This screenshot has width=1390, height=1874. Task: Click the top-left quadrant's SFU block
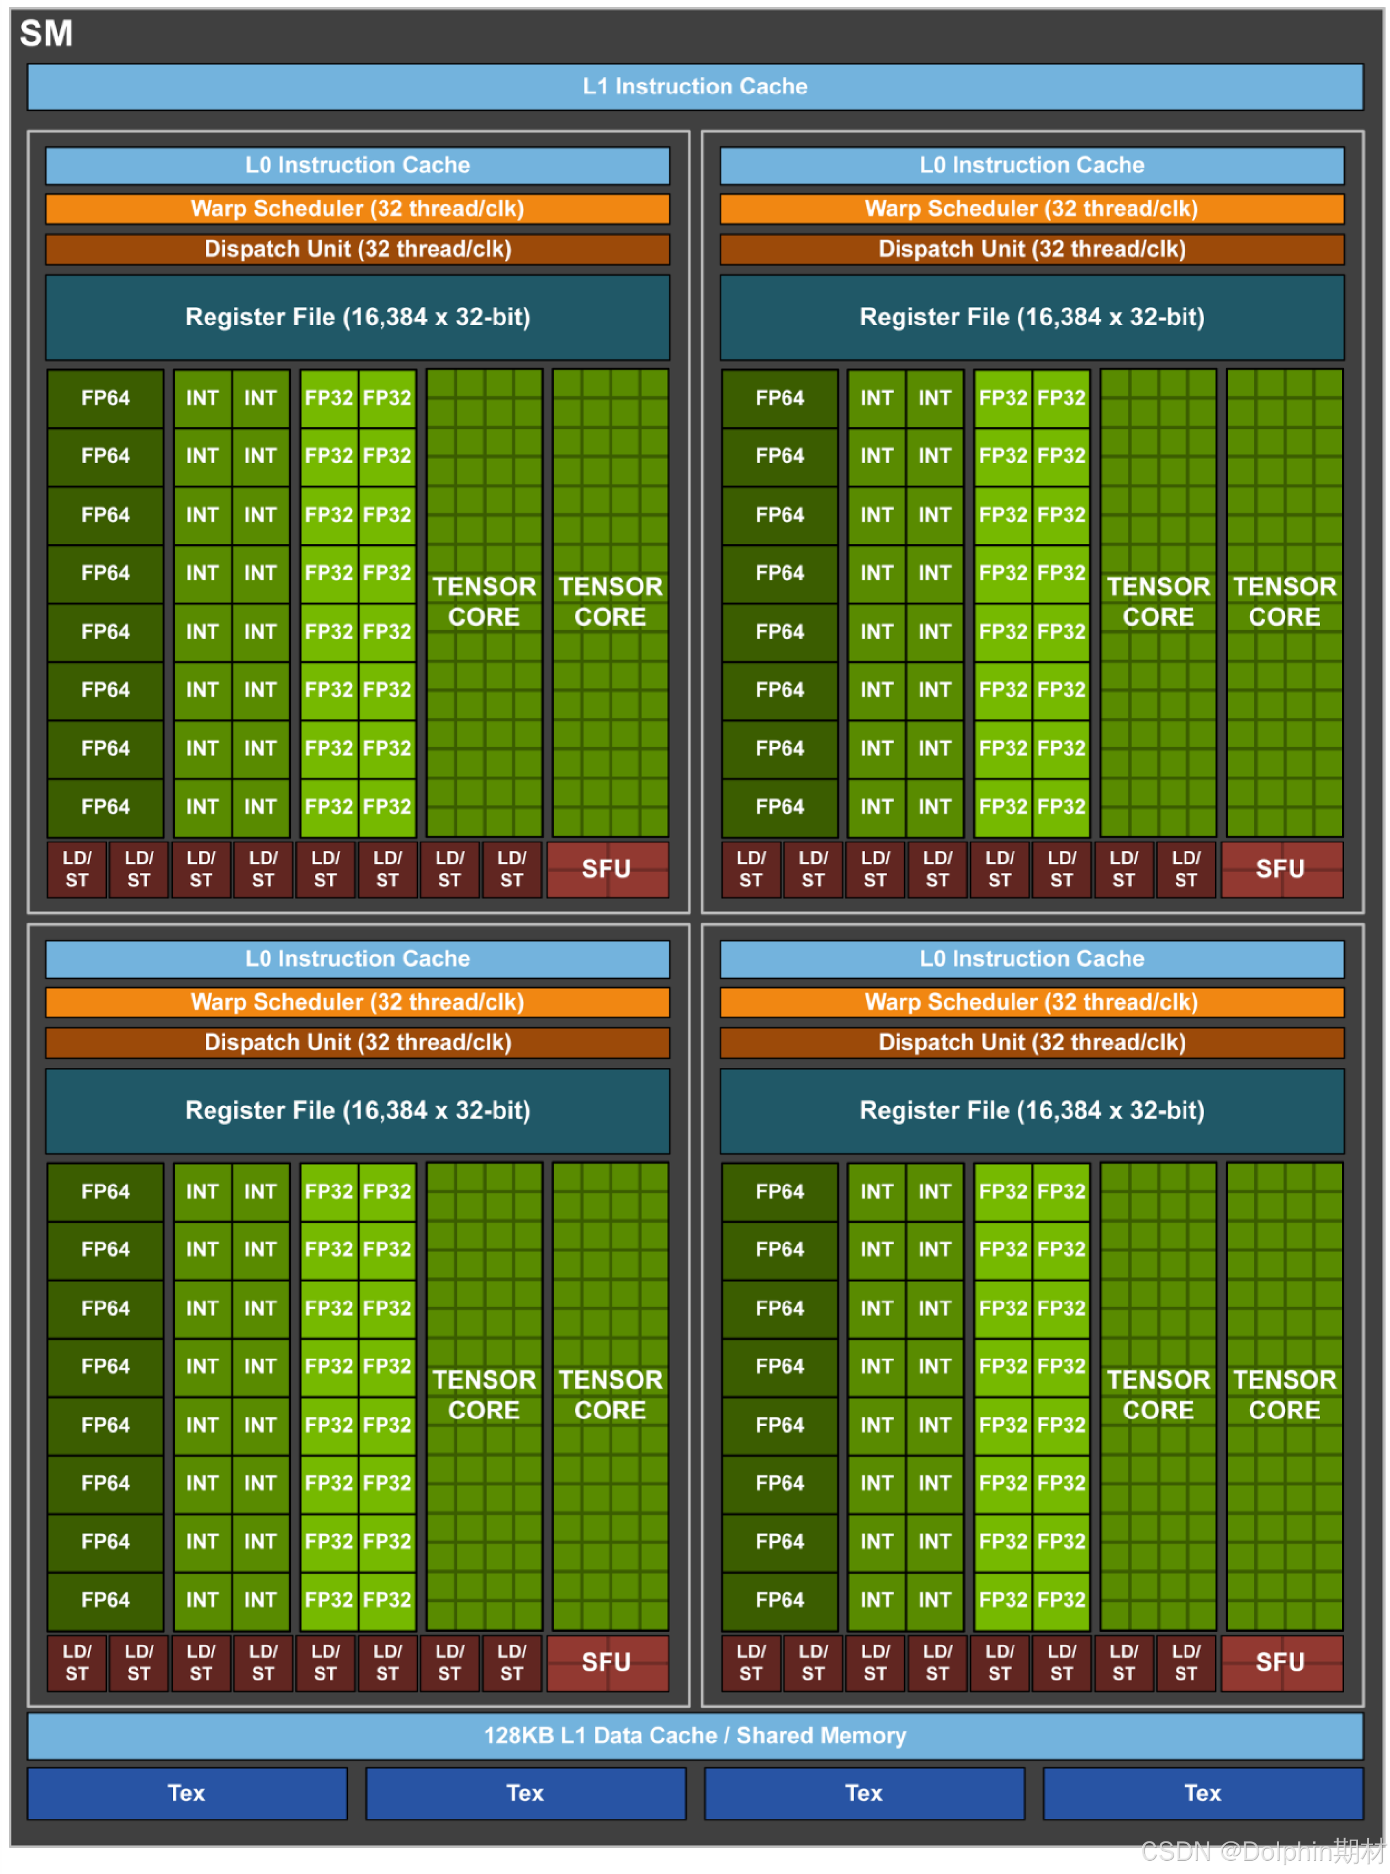[x=607, y=870]
